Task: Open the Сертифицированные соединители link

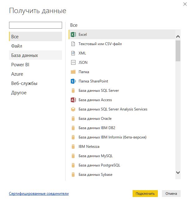Action: coord(39,194)
